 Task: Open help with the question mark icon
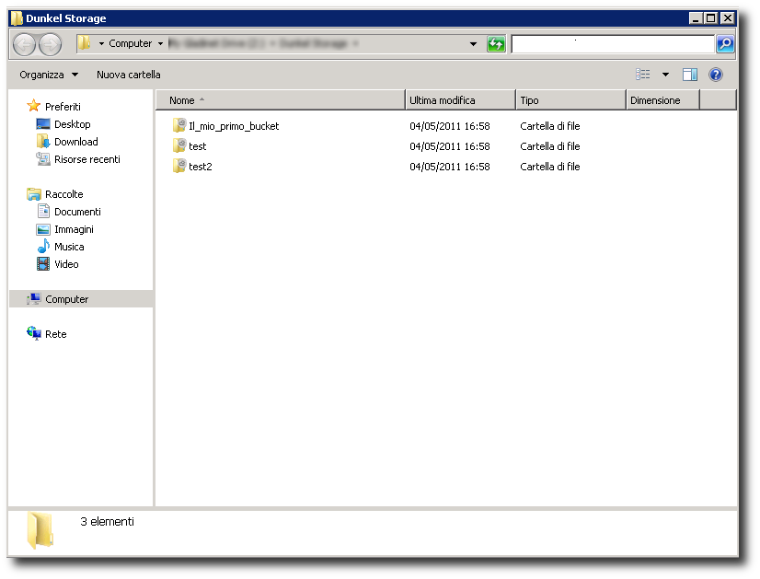[716, 75]
